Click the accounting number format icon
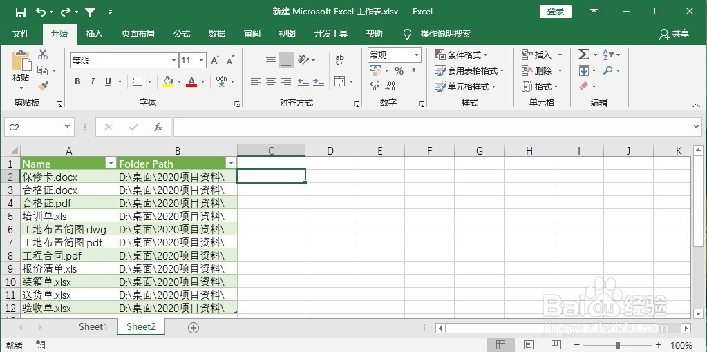The width and height of the screenshot is (707, 352). pyautogui.click(x=375, y=70)
